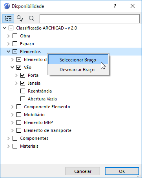Check the Elemento de Transporte checkbox
The width and height of the screenshot is (142, 178).
pos(19,130)
